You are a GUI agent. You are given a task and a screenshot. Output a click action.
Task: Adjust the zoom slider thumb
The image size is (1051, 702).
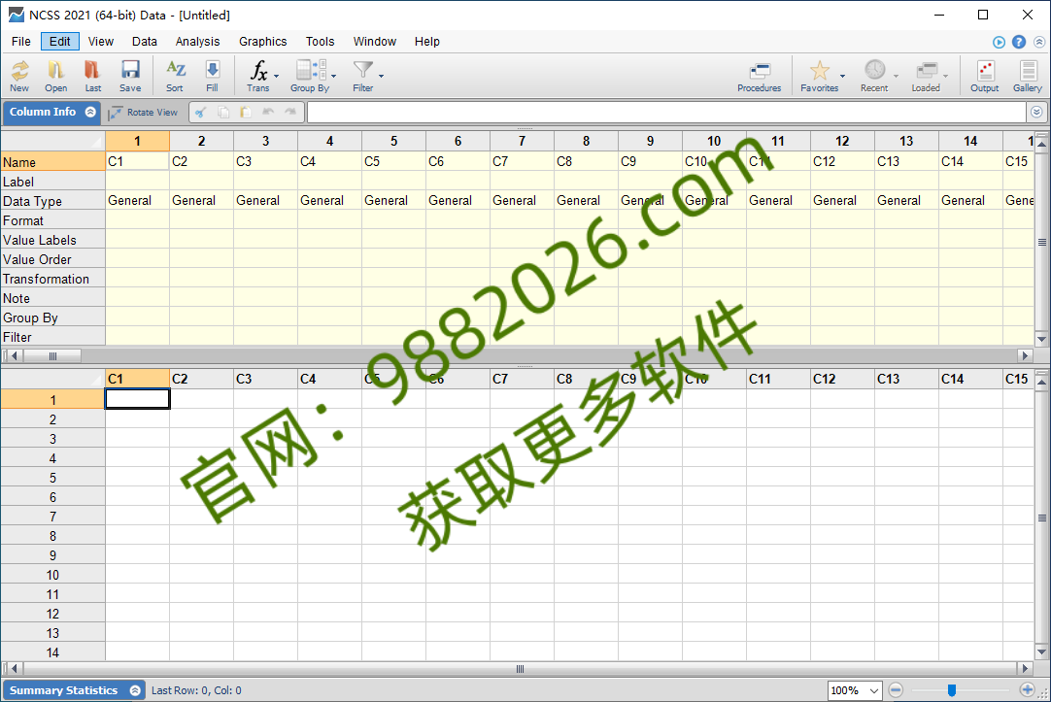click(x=951, y=690)
